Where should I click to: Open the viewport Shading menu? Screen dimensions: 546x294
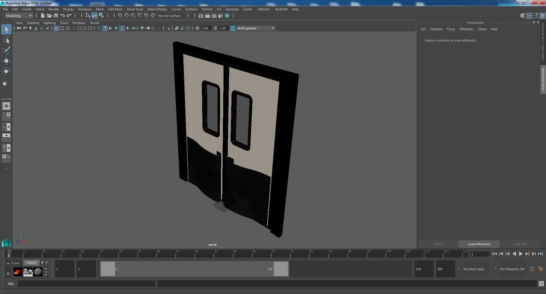pyautogui.click(x=33, y=23)
